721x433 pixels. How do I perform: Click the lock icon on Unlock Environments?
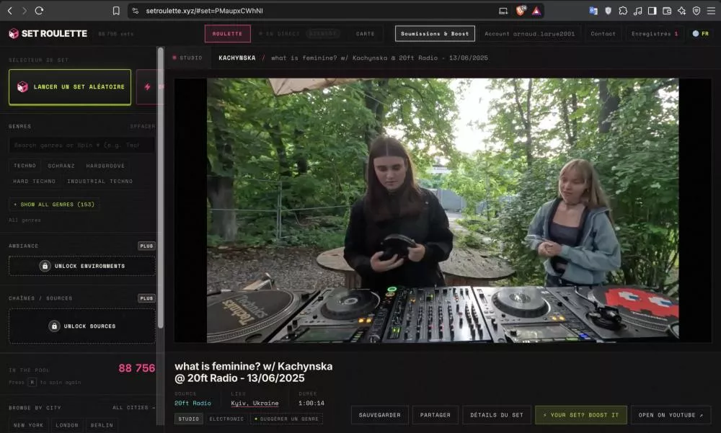[x=45, y=266]
